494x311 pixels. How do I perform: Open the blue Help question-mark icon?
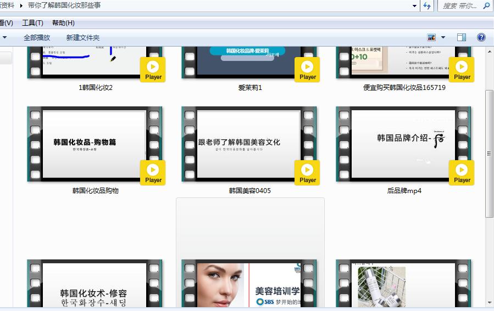pyautogui.click(x=481, y=37)
